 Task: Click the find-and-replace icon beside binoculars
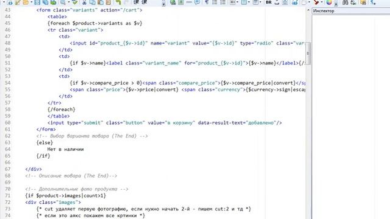click(353, 2)
